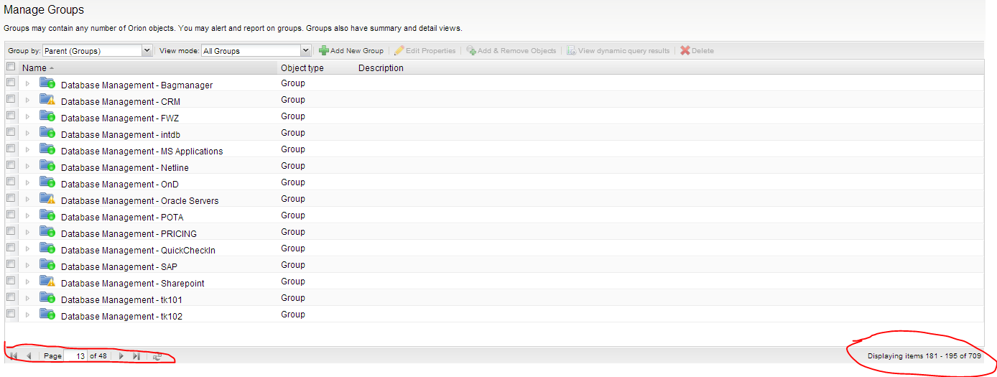The height and width of the screenshot is (377, 997).
Task: Expand the Bagmanager group row
Action: [x=28, y=84]
